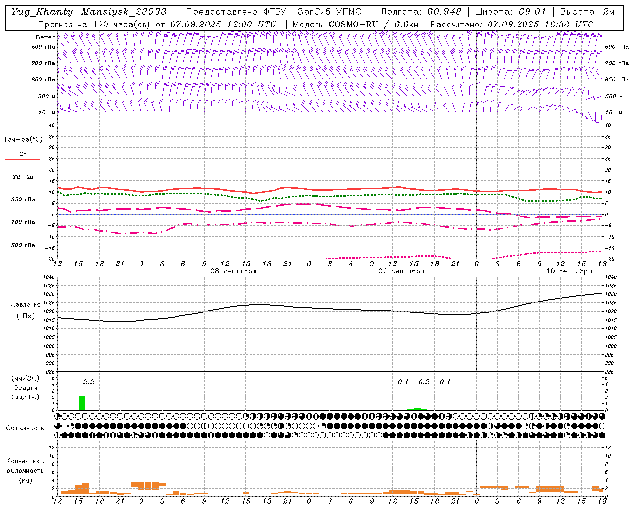Select the text Предоставлено ФГБУ "ЗапСиб УГМС"
Image resolution: width=631 pixels, height=505 pixels.
tap(276, 12)
